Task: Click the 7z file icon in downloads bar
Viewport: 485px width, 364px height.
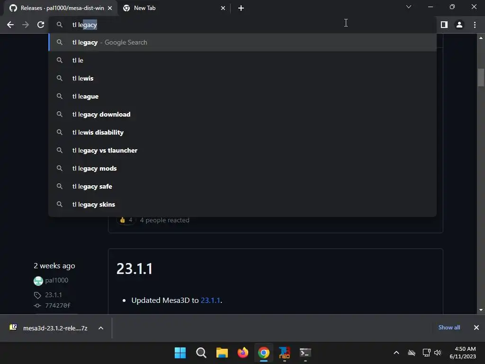Action: (x=13, y=327)
